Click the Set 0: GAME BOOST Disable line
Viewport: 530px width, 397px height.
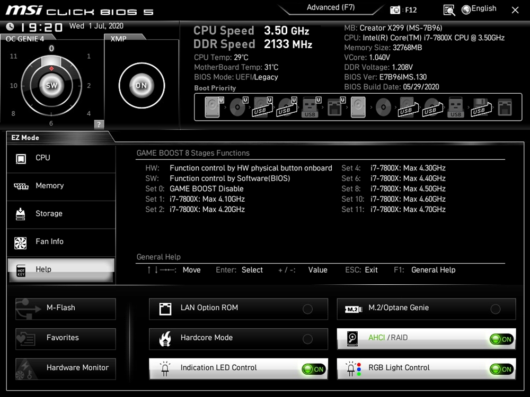195,189
